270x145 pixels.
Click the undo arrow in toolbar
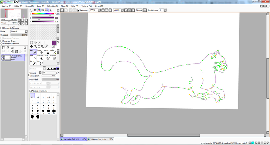(62, 10)
